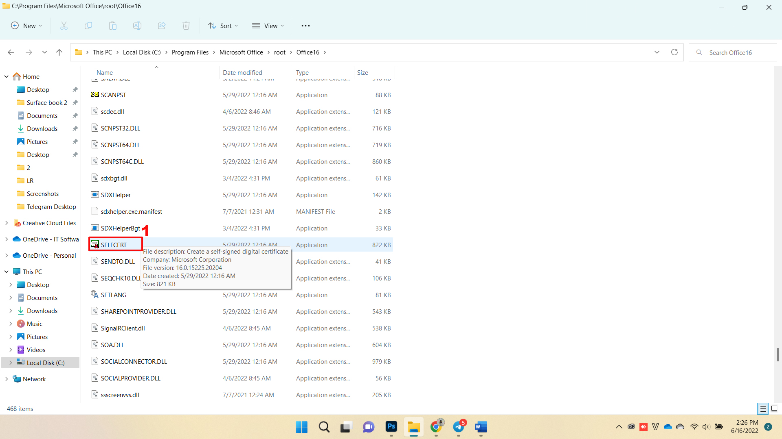Click the Cut scissors icon in toolbar

(x=64, y=26)
